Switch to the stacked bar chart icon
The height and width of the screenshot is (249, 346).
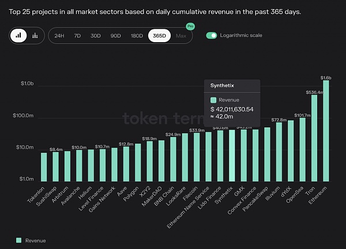pyautogui.click(x=35, y=36)
